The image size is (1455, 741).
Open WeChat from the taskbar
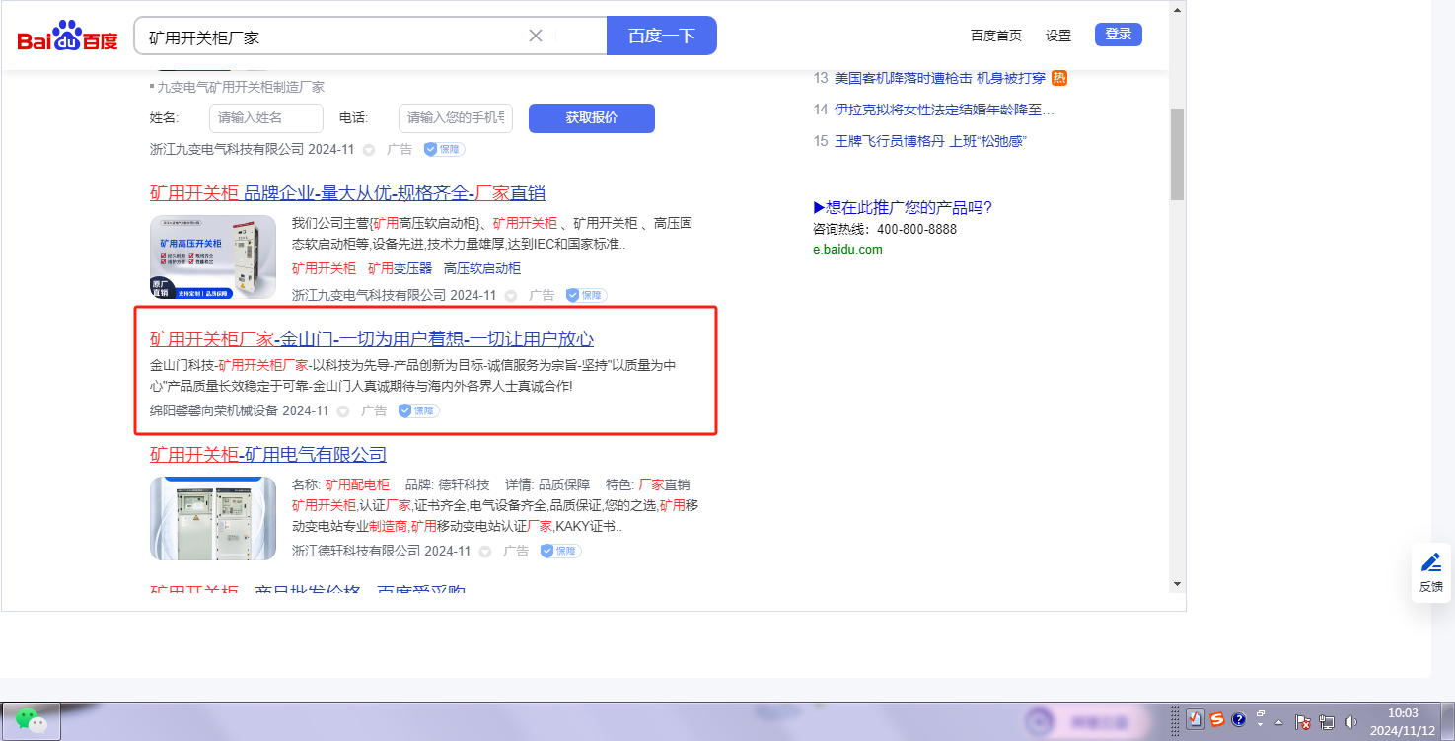click(32, 721)
